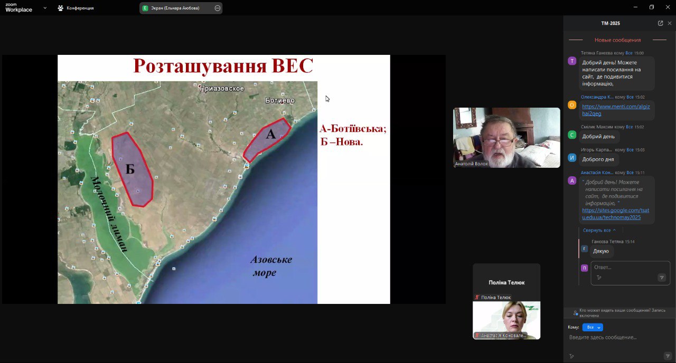
Task: Click Тетяна Ганєєва avatar T
Action: pos(572,61)
